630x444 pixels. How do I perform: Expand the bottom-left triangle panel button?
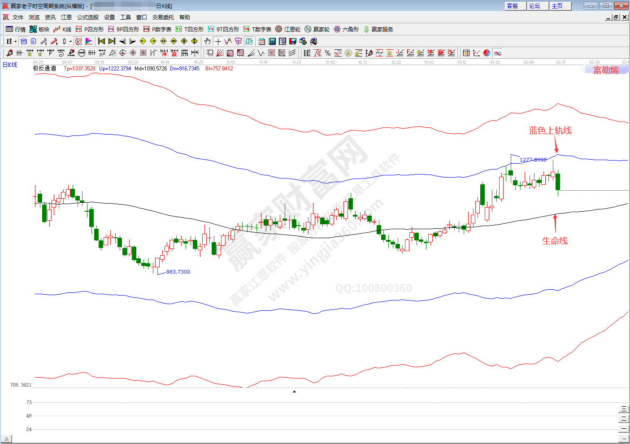[x=6, y=439]
